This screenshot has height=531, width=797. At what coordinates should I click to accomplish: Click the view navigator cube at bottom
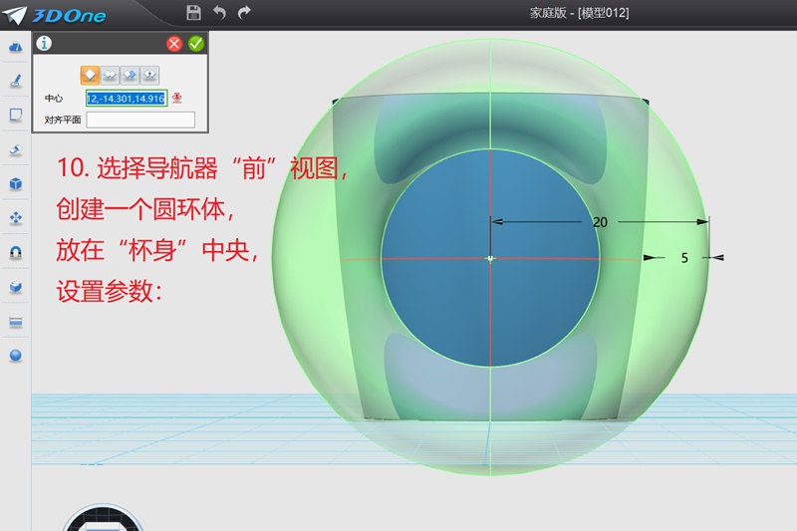point(104,518)
